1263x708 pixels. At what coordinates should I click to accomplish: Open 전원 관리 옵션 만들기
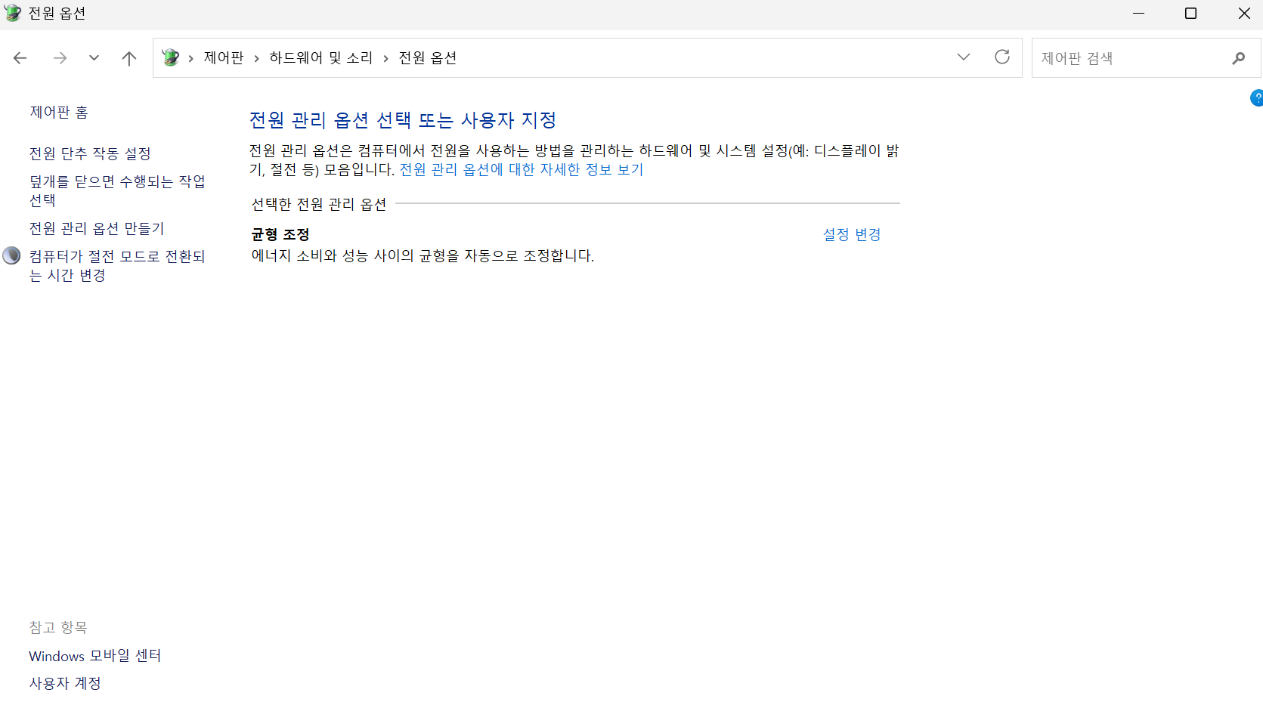click(96, 227)
